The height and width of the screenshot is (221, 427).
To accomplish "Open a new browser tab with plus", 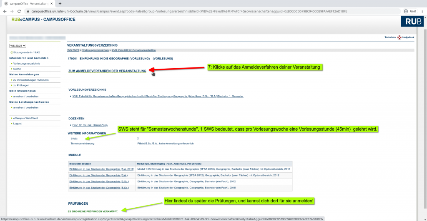I will (60, 3).
